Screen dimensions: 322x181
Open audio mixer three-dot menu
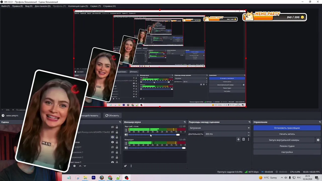point(131,166)
